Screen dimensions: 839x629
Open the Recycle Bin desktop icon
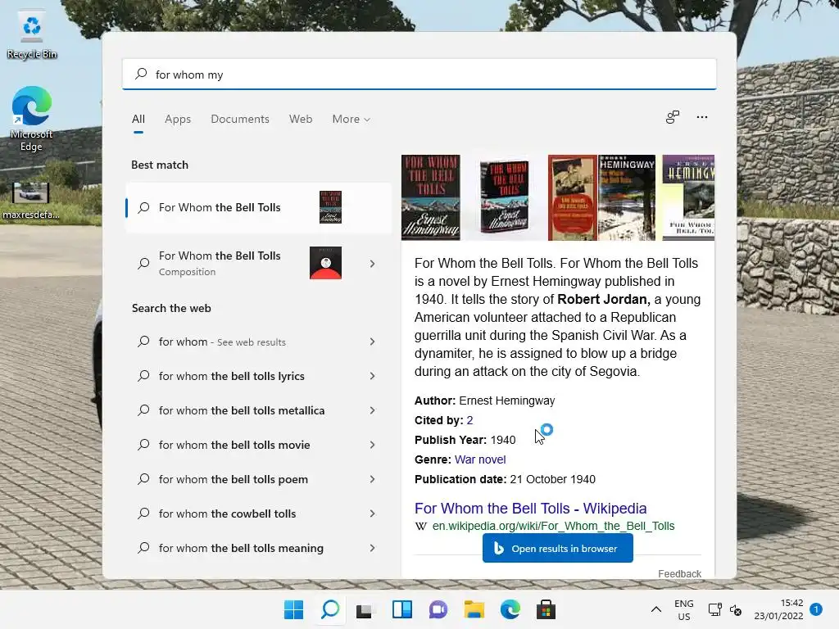(32, 36)
